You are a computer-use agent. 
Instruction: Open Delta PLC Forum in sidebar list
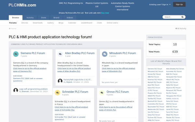[172, 85]
